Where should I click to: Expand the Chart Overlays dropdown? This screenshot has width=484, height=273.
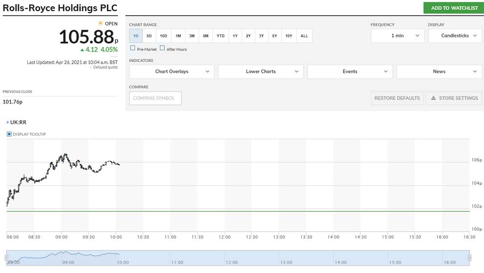click(x=171, y=72)
